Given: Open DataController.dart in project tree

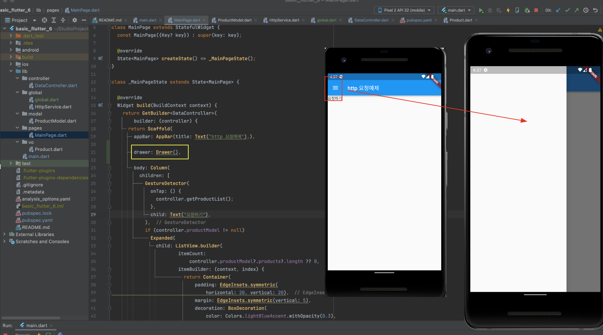Looking at the screenshot, I should coord(56,85).
